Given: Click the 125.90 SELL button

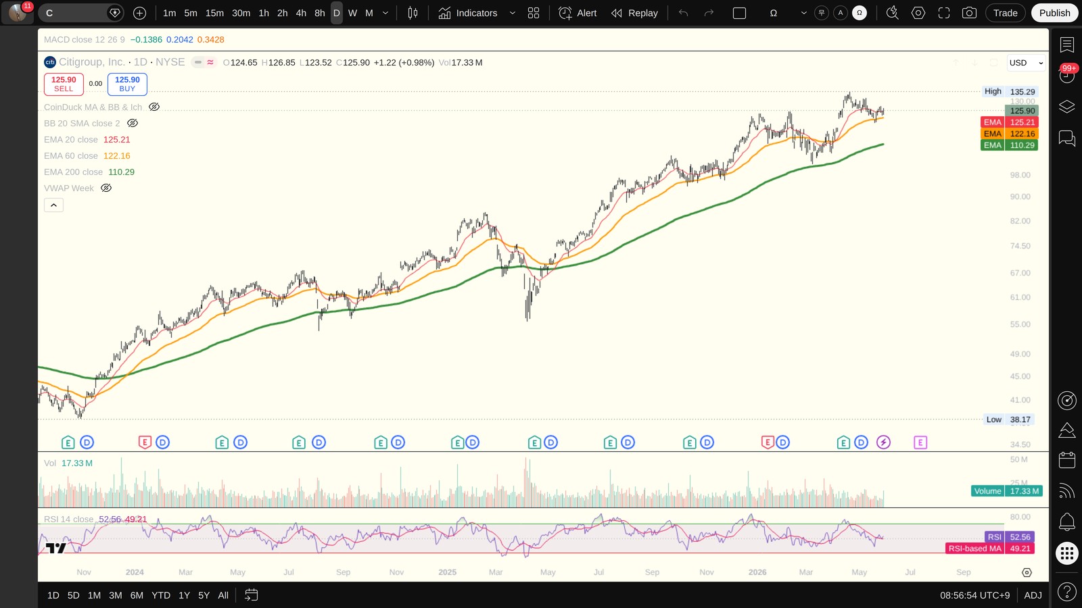Looking at the screenshot, I should (x=64, y=84).
